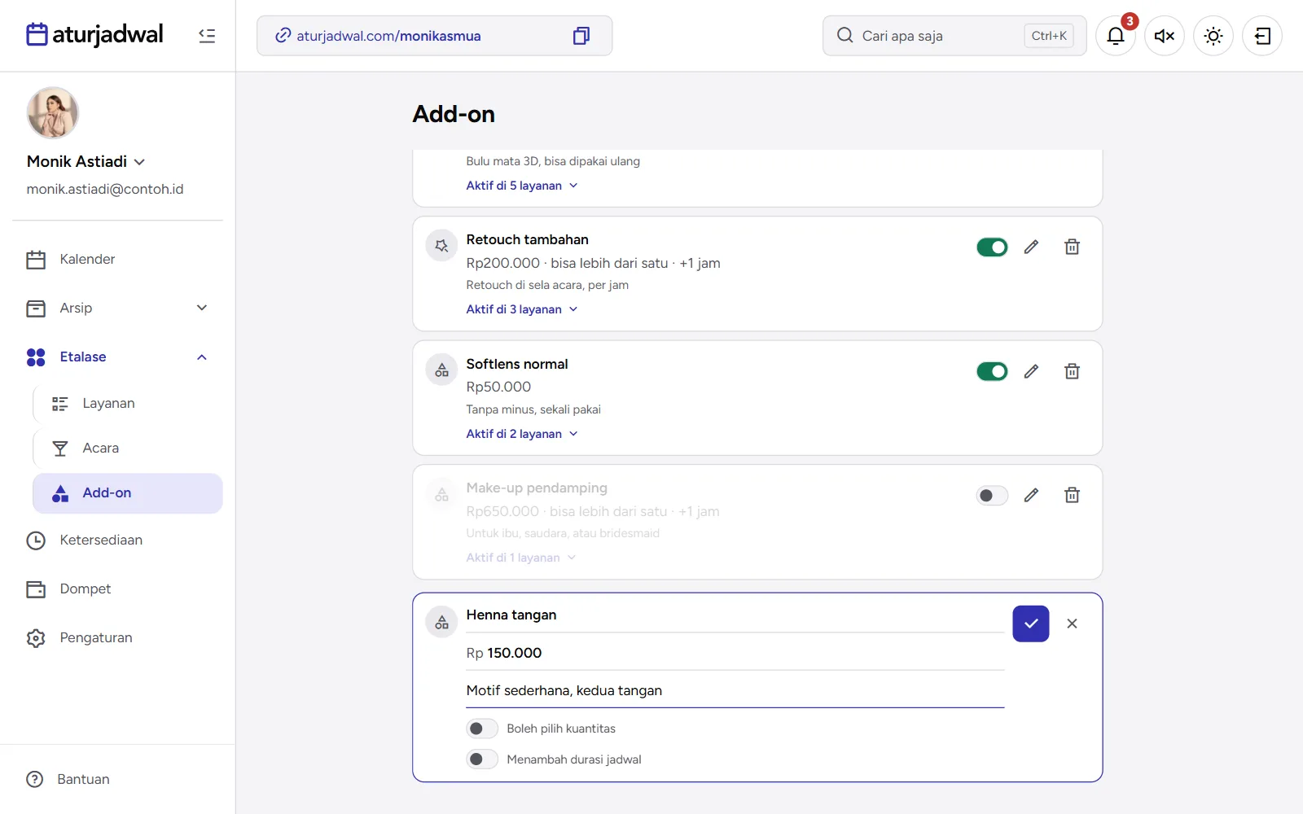Viewport: 1303px width, 814px height.
Task: Open the notifications bell
Action: click(1116, 36)
